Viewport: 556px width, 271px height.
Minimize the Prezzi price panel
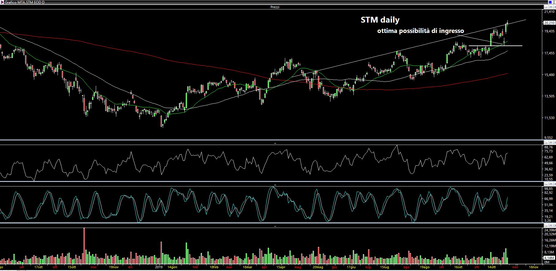[x=546, y=7]
